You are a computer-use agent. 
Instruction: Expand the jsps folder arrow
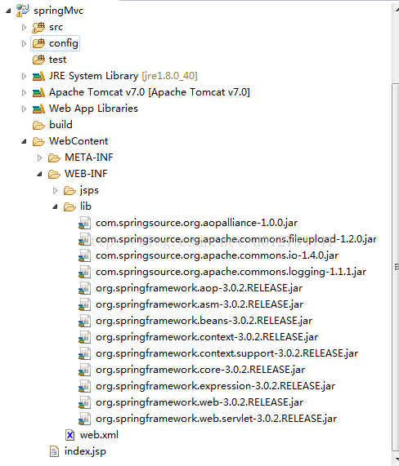pyautogui.click(x=55, y=190)
